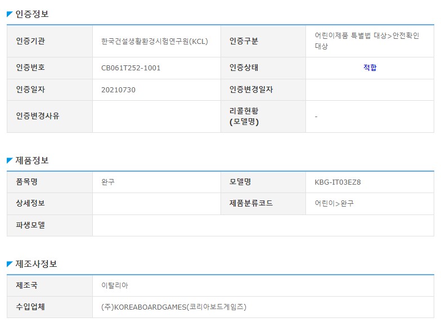This screenshot has width=441, height=331.
Task: Click the 파생모델 label cell
Action: [x=49, y=225]
